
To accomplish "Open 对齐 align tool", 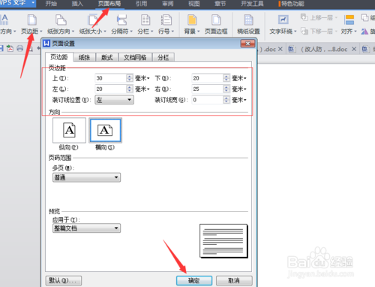I will (x=349, y=25).
